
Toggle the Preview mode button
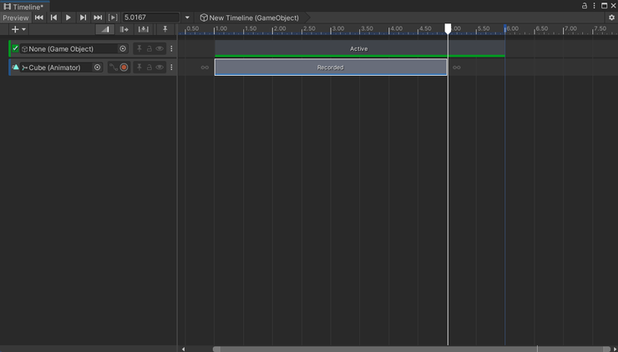[x=16, y=18]
